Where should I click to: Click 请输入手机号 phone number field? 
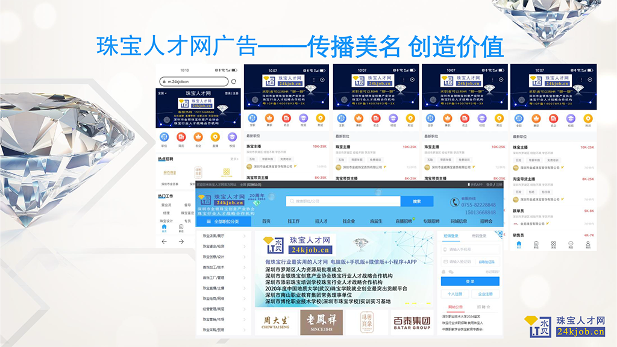pyautogui.click(x=470, y=249)
